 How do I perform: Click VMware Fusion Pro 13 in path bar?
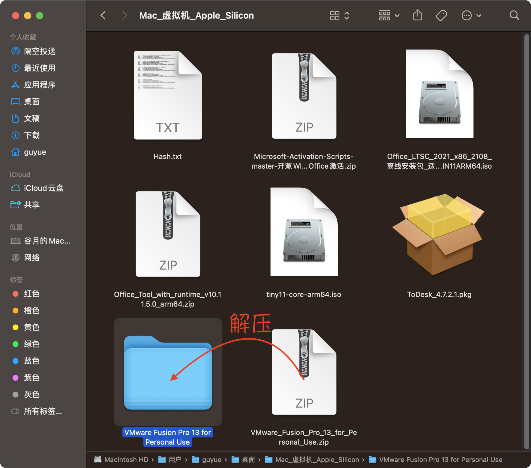pyautogui.click(x=436, y=460)
